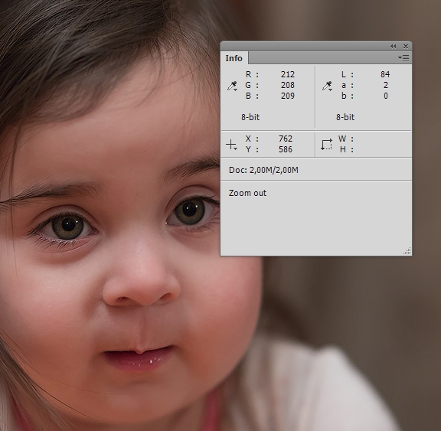Click the R value 212 readout

pyautogui.click(x=288, y=74)
